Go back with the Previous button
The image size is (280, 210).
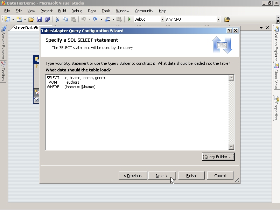[133, 176]
